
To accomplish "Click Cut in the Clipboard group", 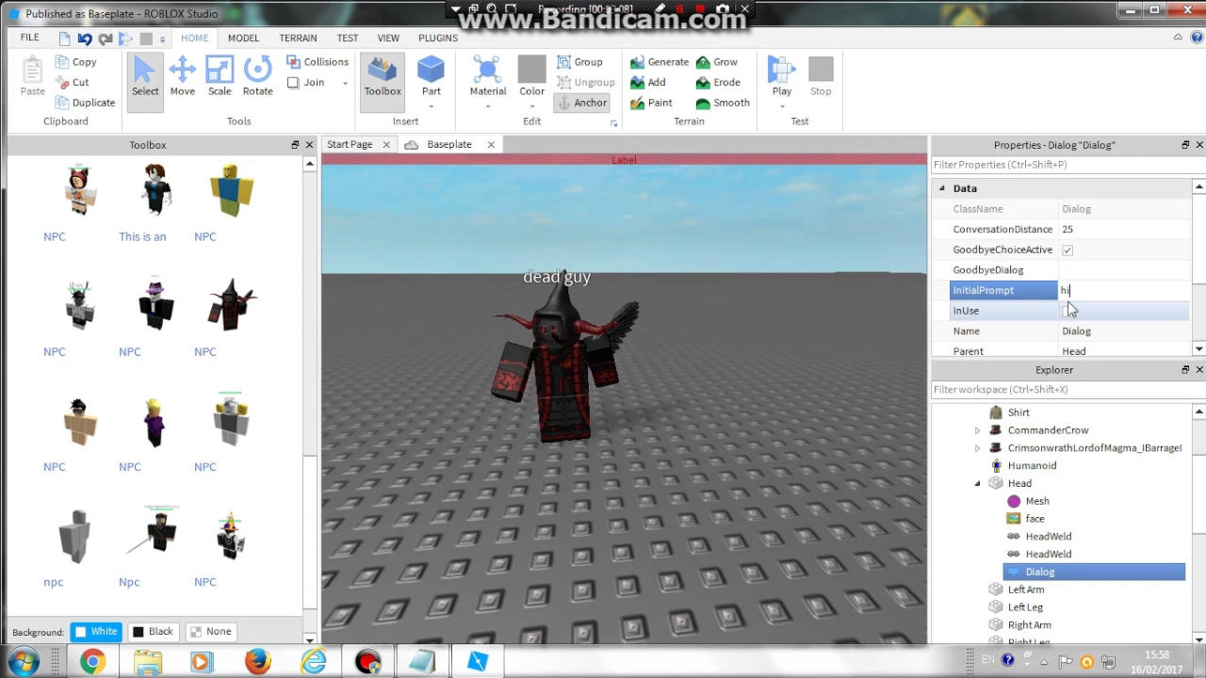I will point(72,83).
